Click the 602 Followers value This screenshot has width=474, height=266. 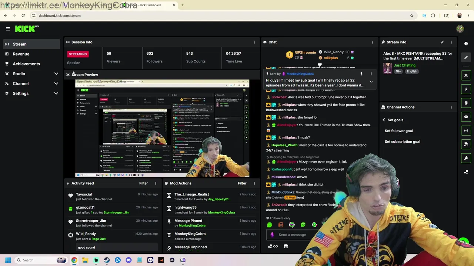(x=150, y=54)
